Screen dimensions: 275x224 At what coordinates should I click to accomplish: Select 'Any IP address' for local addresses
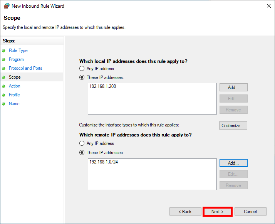click(82, 69)
